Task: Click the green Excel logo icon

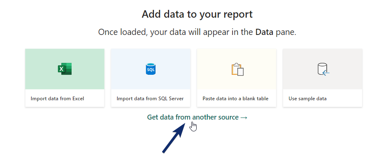Action: tap(65, 69)
